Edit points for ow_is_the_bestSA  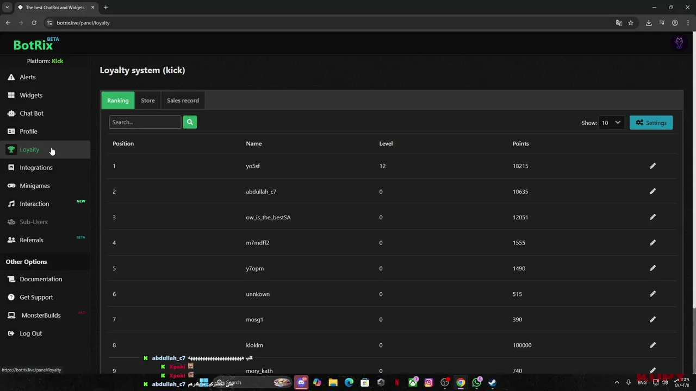pyautogui.click(x=652, y=217)
